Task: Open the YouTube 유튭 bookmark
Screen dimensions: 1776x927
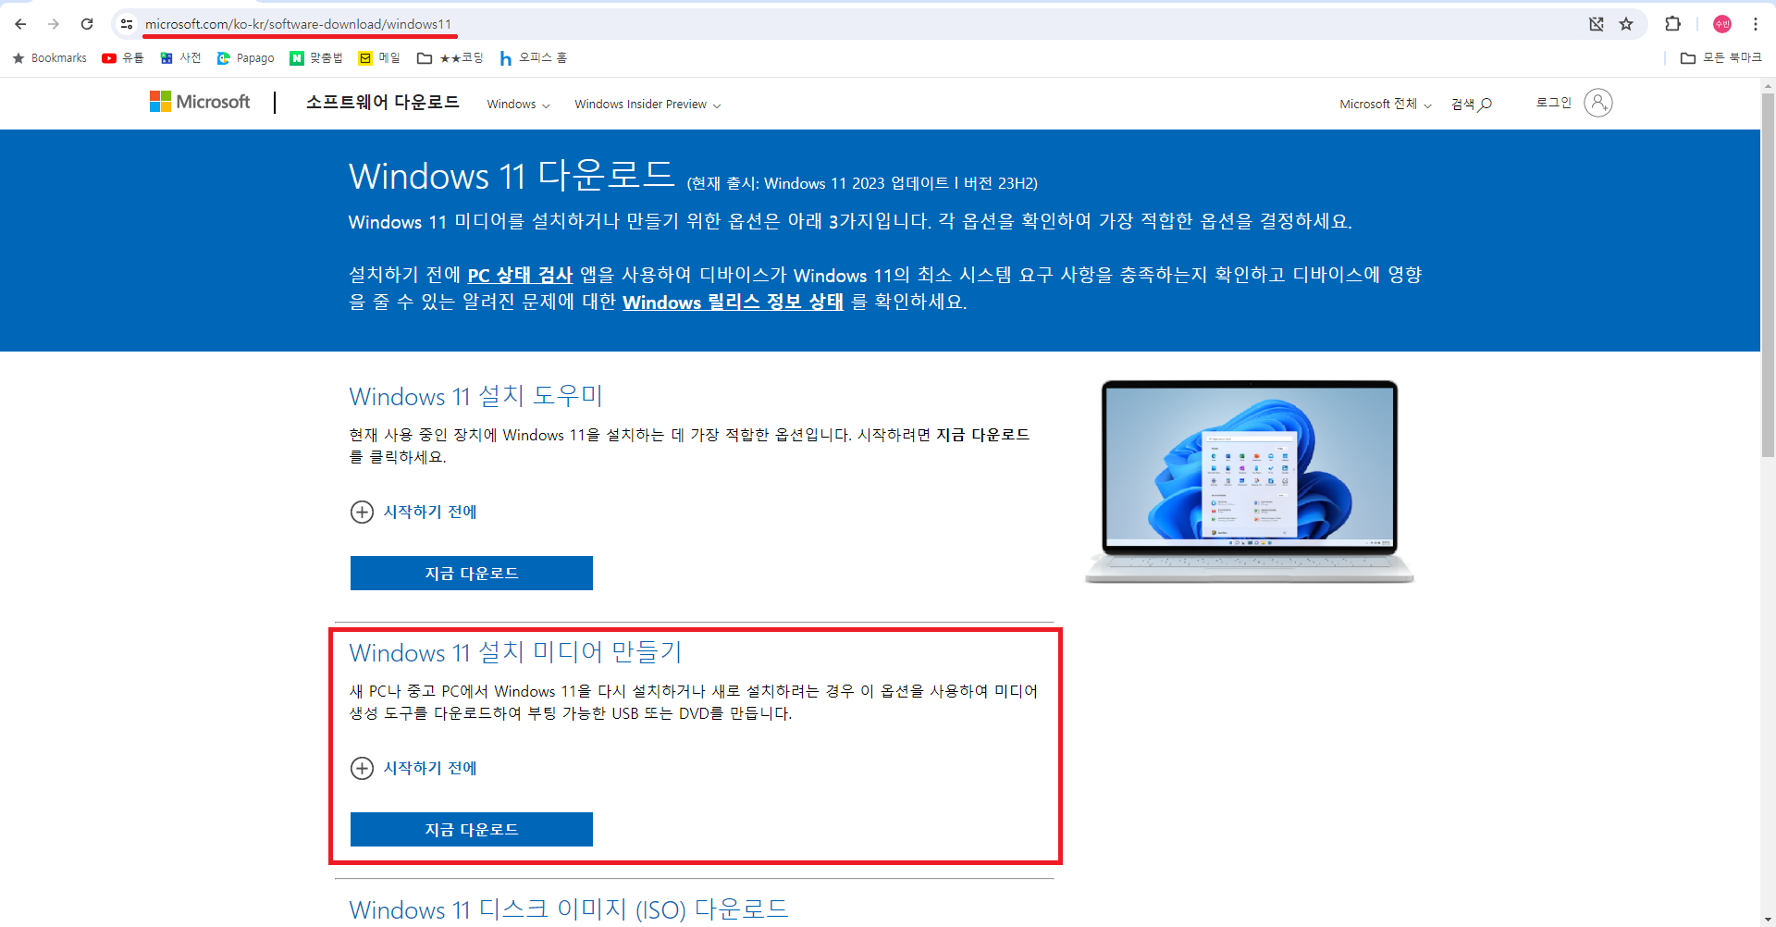Action: 123,58
